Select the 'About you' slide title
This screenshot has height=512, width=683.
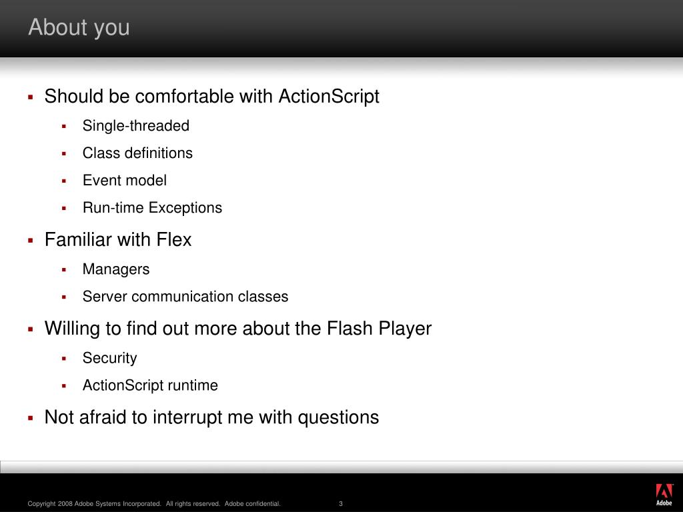(79, 27)
